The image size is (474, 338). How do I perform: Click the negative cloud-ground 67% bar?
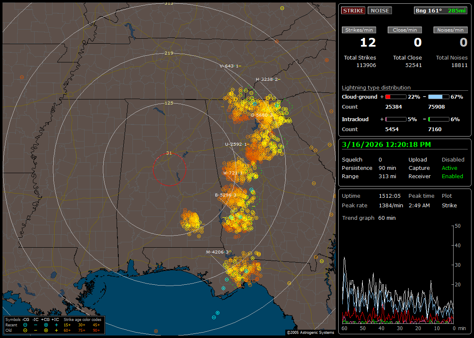click(x=438, y=97)
